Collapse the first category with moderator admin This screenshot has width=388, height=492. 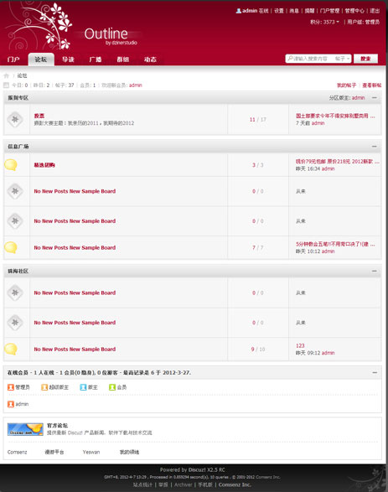click(375, 97)
